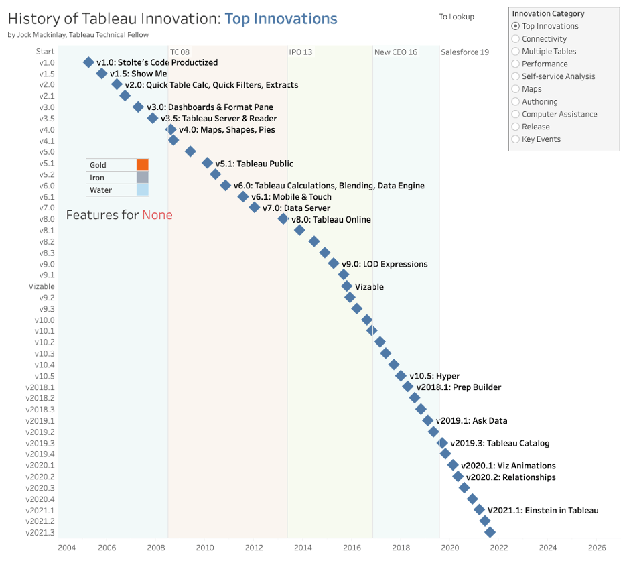This screenshot has height=563, width=627.
Task: Select the v5.1 Tableau Public data point
Action: tap(206, 163)
